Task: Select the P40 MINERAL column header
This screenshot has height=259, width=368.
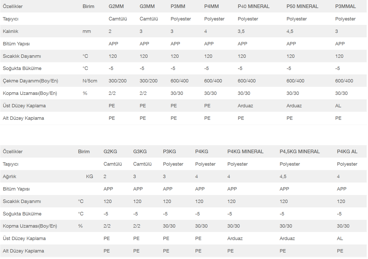Action: [x=253, y=6]
